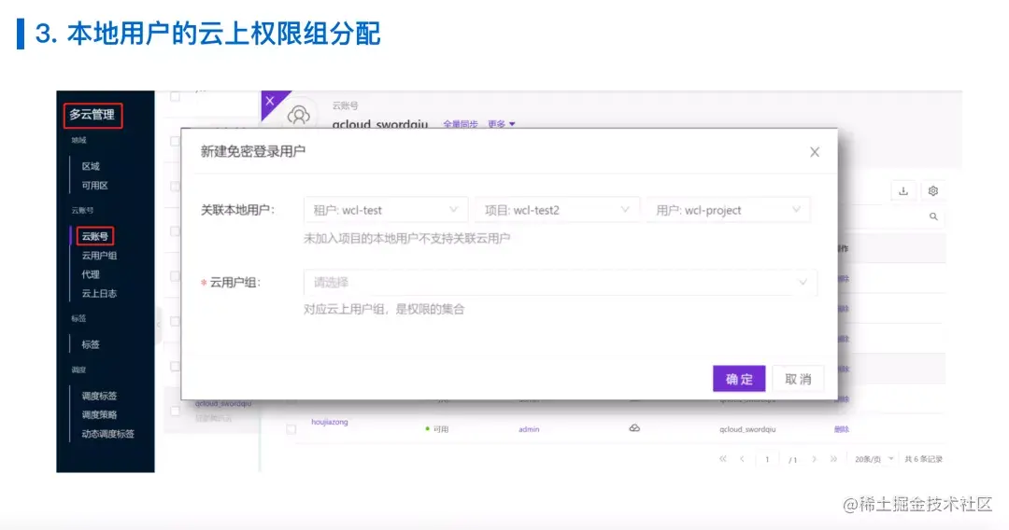Viewport: 1009px width, 530px height.
Task: Open the 项目: wcl-test2 dropdown
Action: [557, 210]
